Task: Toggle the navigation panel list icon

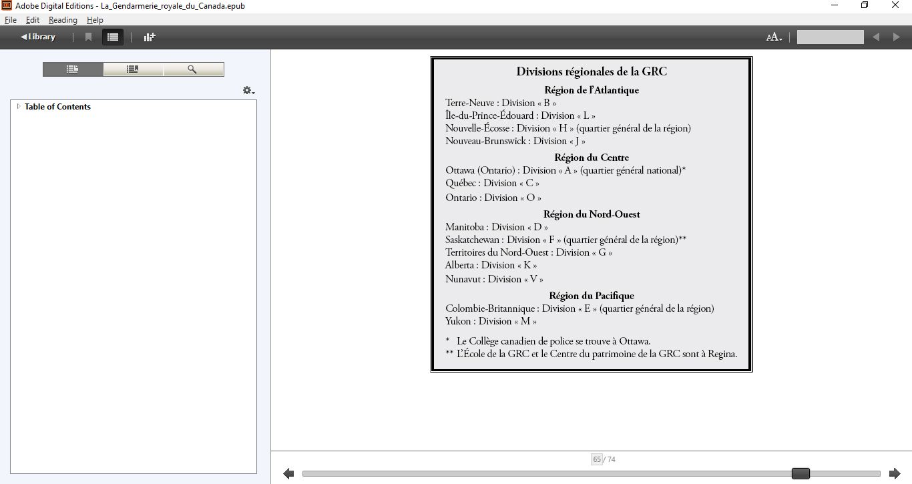Action: pyautogui.click(x=113, y=37)
